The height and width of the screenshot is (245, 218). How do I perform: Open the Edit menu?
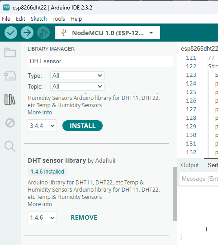[x=20, y=19]
